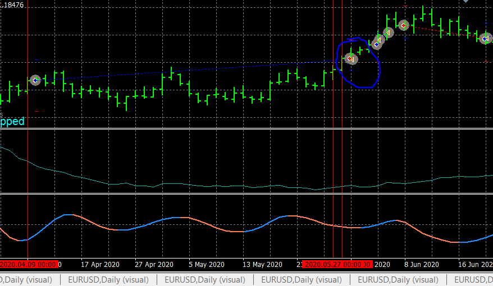Switch to the leftmost cut-off Daily (visual) tab
Screen dimensions: 493x286
[x=26, y=279]
